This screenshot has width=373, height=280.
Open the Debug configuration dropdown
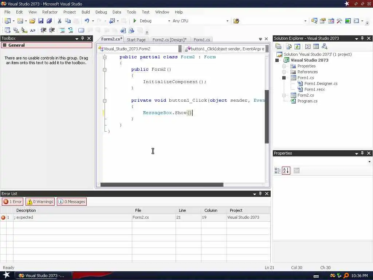169,21
